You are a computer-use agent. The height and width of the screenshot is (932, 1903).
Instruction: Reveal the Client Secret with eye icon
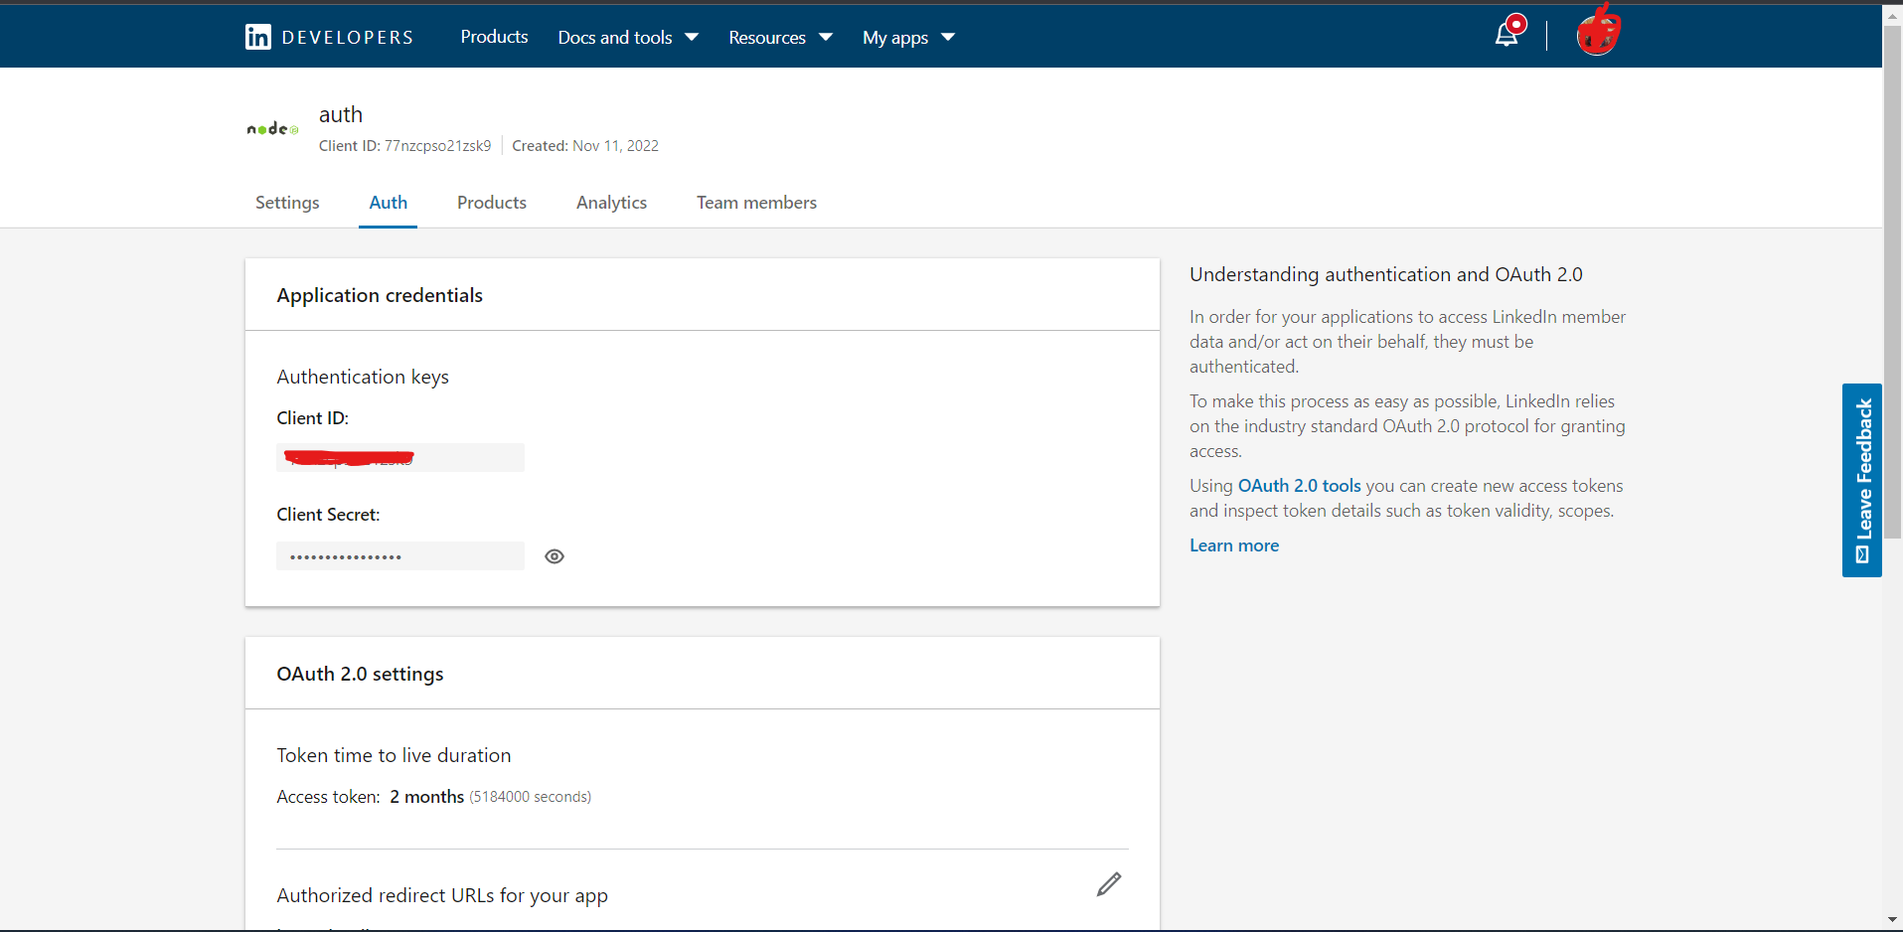pyautogui.click(x=555, y=556)
